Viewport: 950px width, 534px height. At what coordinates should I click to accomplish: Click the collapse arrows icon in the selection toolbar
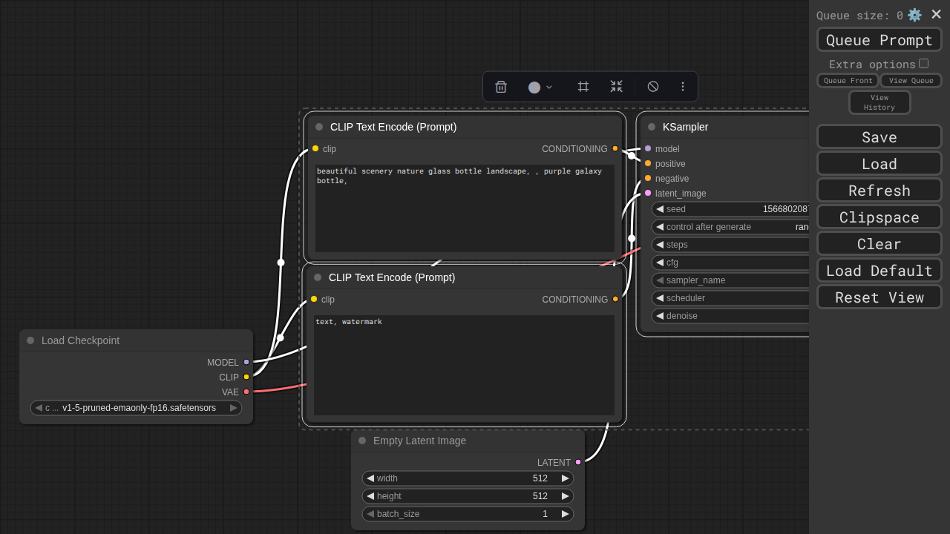pos(617,87)
